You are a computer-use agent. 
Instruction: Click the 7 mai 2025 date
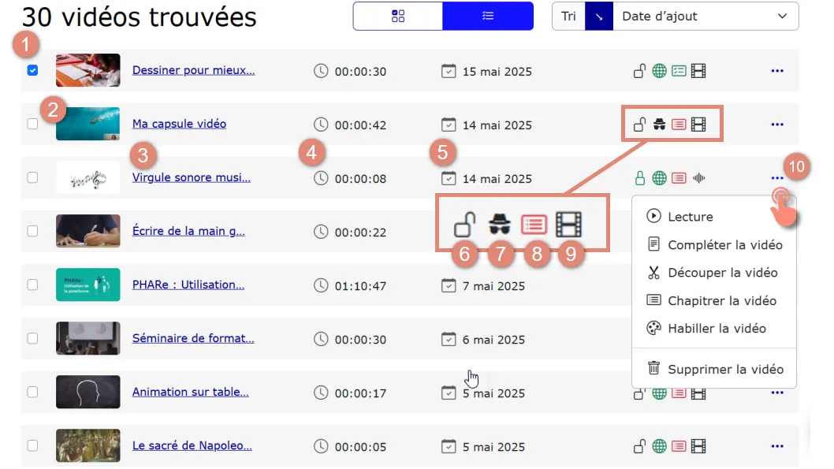coord(493,286)
